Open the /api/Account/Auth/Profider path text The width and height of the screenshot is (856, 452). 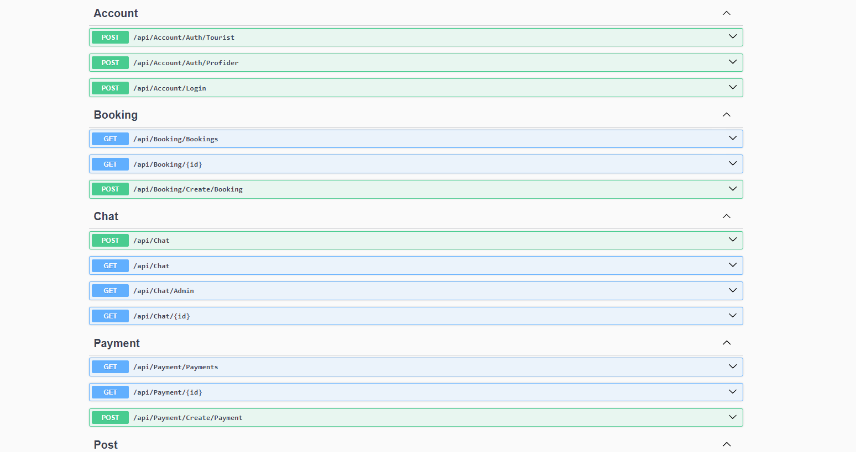click(186, 63)
